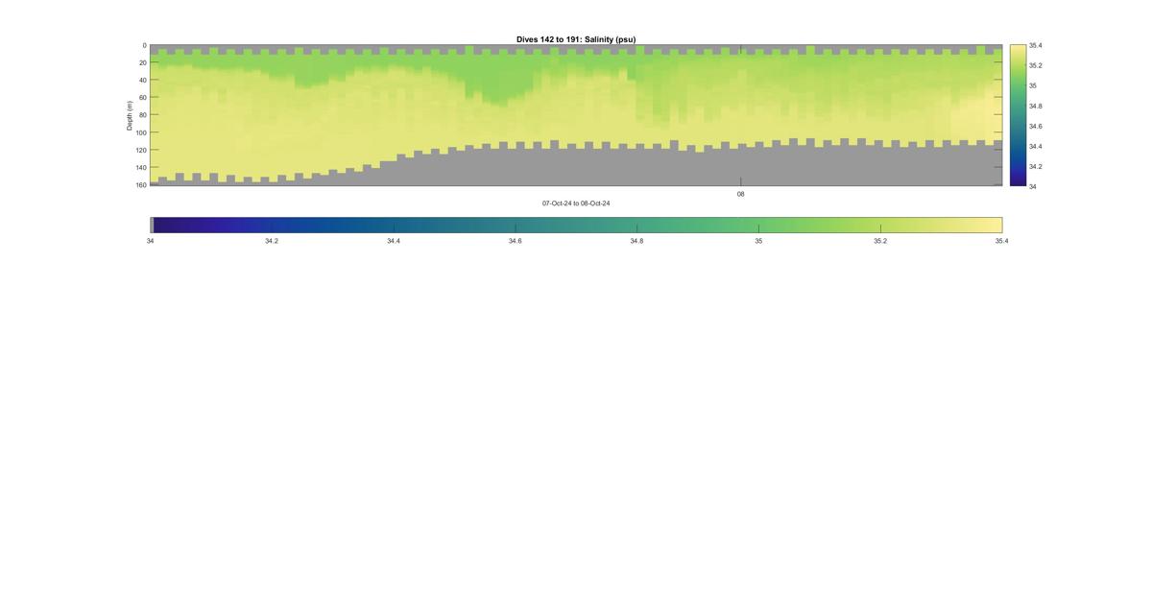This screenshot has width=1152, height=597.
Task: Click "34" on the vertical colorbar
Action: tap(1033, 186)
